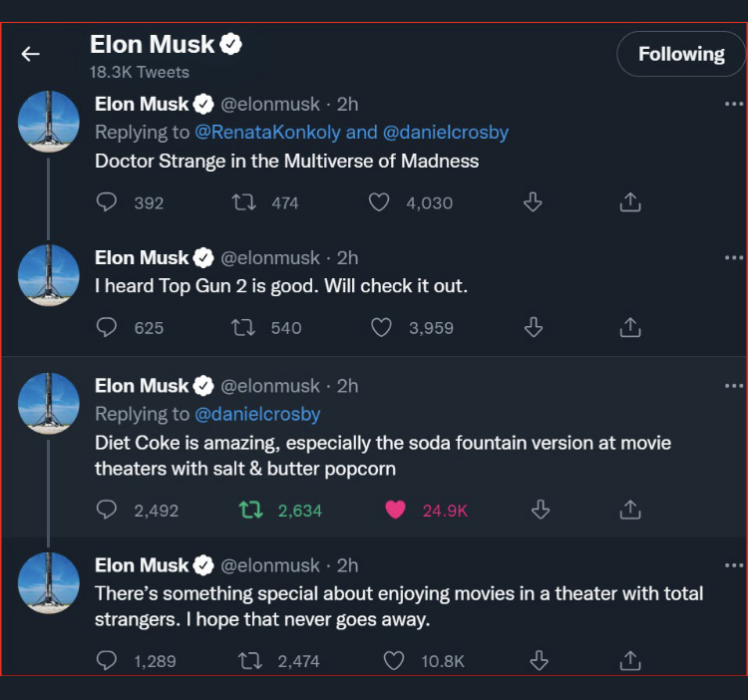Open more options on Doctor Strange tweet
This screenshot has height=700, width=748.
733,105
